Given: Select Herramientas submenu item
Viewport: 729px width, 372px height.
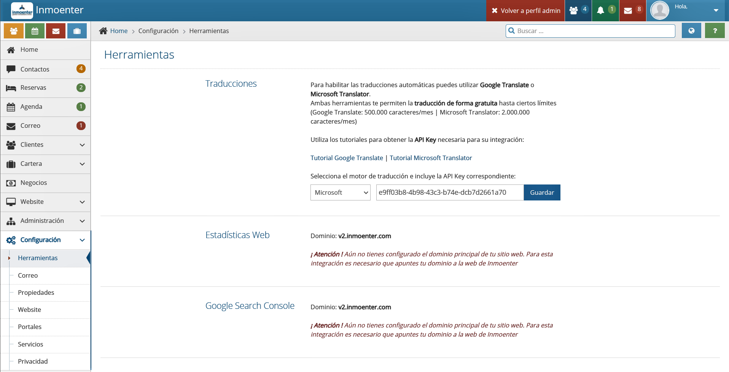Looking at the screenshot, I should coord(46,258).
